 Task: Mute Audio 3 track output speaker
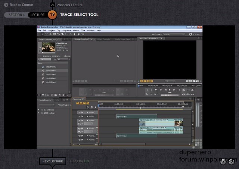coord(79,140)
